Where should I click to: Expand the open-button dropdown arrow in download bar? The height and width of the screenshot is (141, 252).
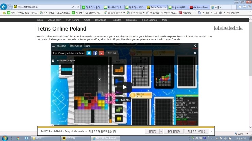click(x=161, y=132)
